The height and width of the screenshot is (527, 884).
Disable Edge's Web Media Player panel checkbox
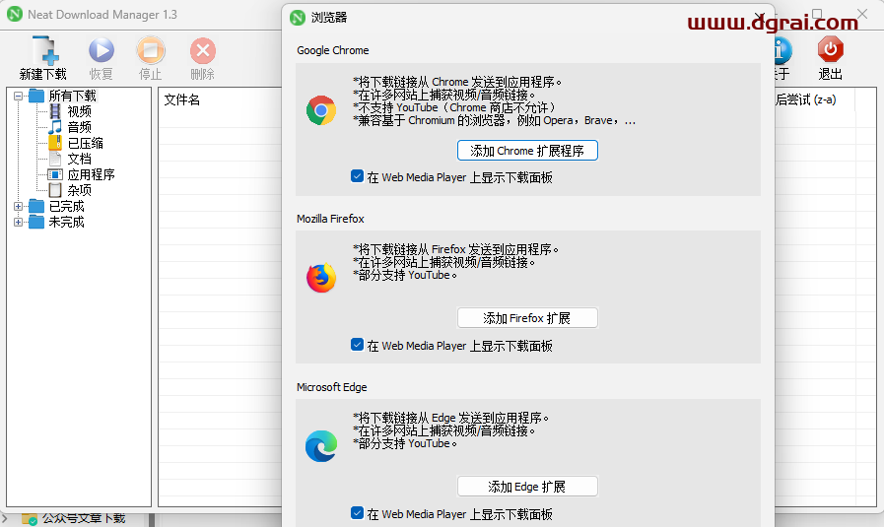pyautogui.click(x=357, y=513)
